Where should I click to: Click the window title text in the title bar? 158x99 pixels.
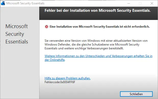25,3
